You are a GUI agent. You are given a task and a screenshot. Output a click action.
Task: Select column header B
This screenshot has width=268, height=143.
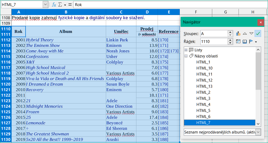pyautogui.click(x=66, y=12)
